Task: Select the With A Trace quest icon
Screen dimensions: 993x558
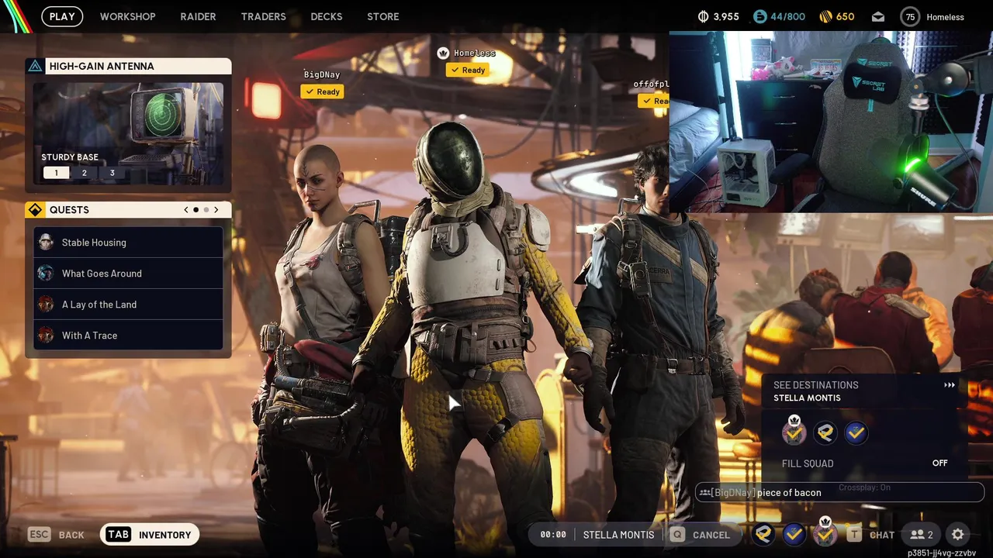Action: point(46,336)
